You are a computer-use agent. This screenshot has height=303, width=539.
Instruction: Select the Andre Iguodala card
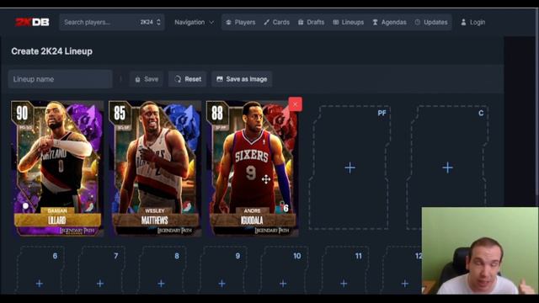(x=253, y=168)
